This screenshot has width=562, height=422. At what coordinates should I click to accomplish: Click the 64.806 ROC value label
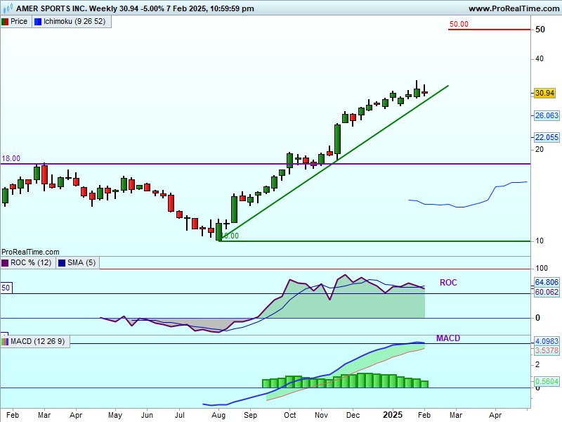pos(547,282)
